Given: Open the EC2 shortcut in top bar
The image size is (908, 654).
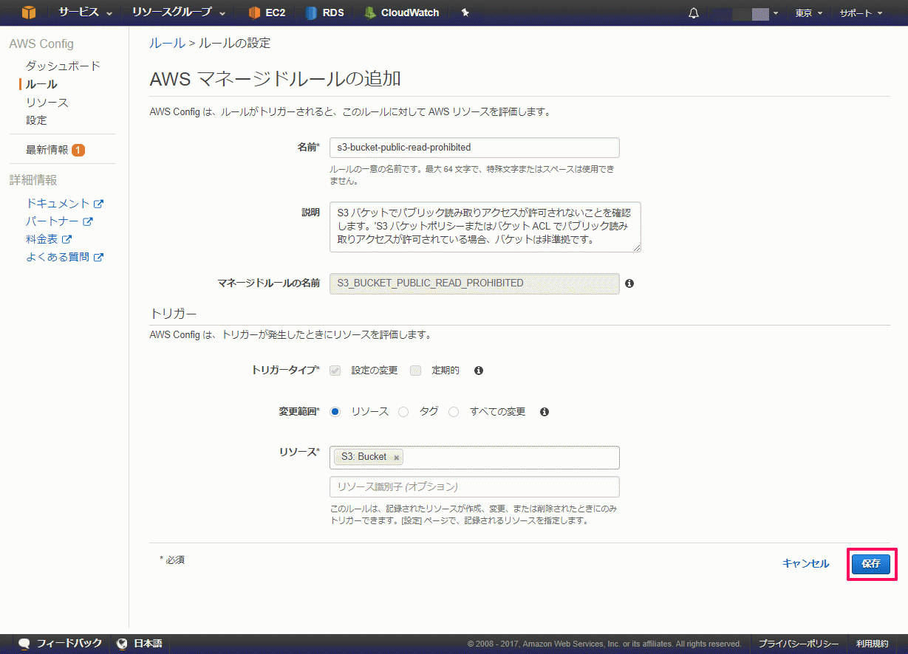Looking at the screenshot, I should coord(267,13).
